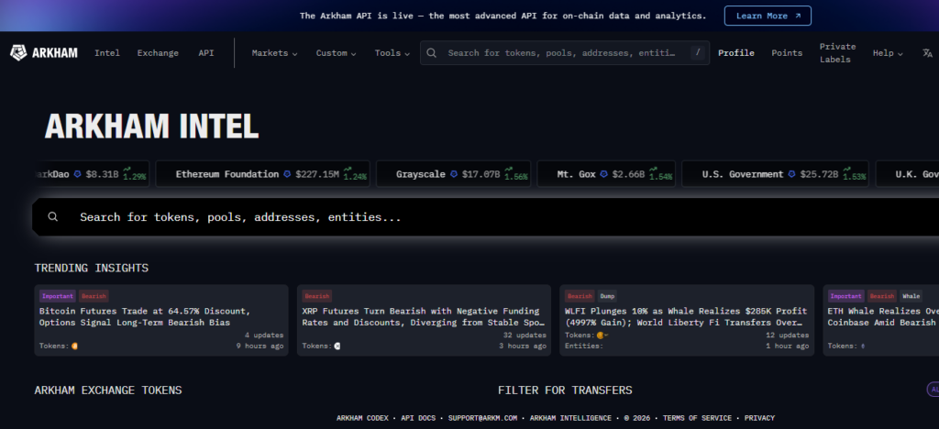Click the arrow icon on the Learn More button

pos(798,16)
